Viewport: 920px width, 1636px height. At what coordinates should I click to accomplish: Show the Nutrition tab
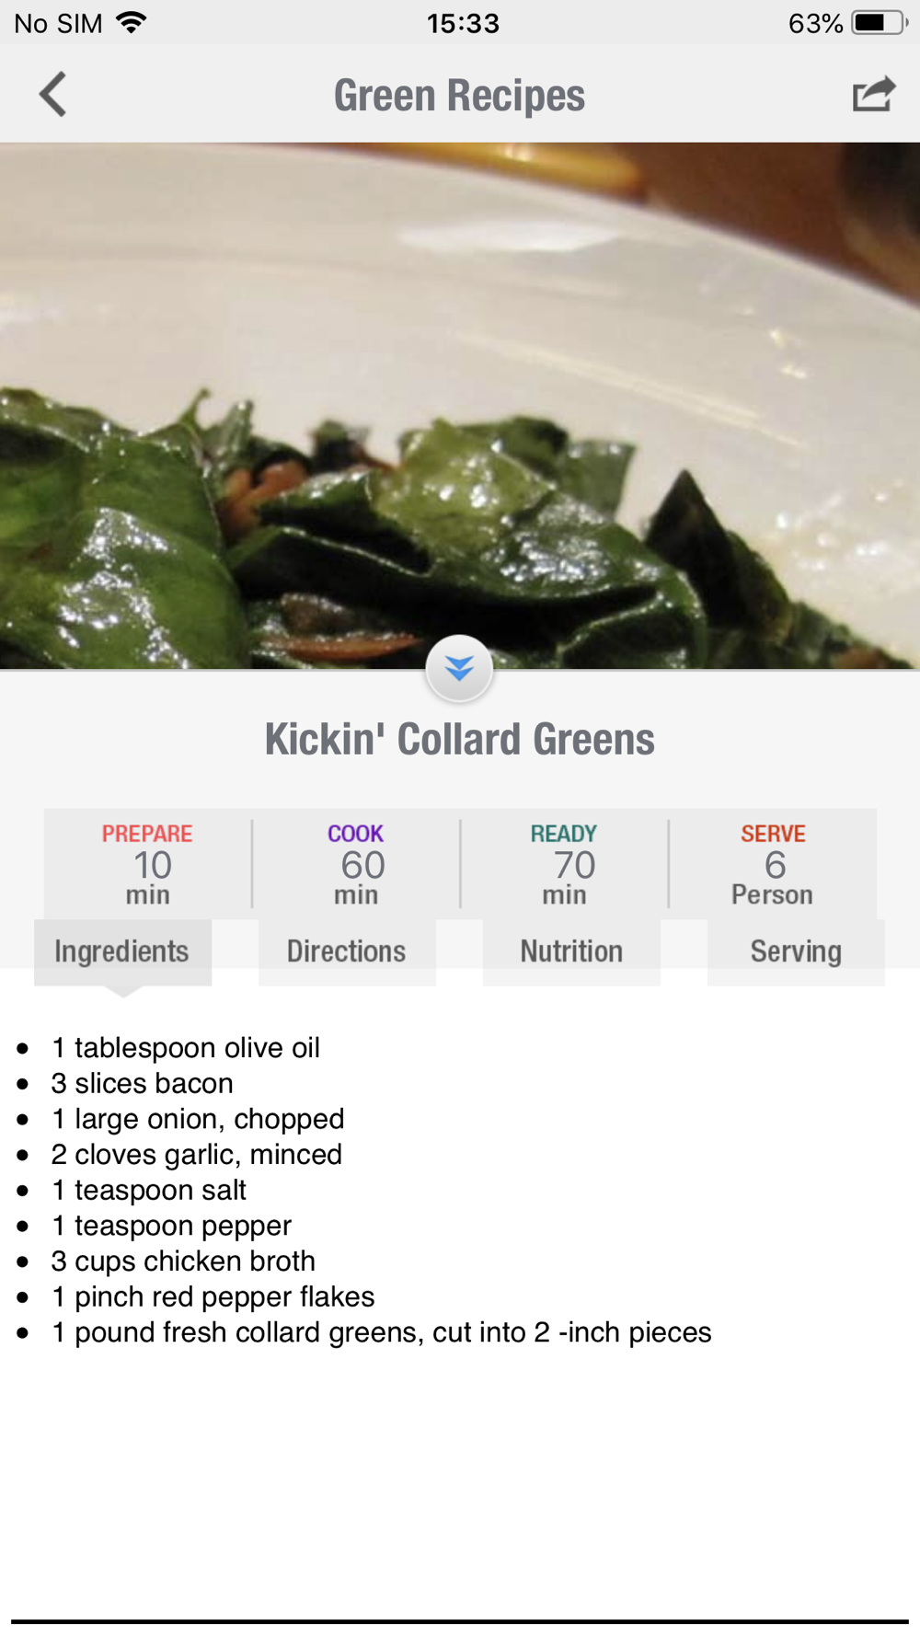pos(571,951)
